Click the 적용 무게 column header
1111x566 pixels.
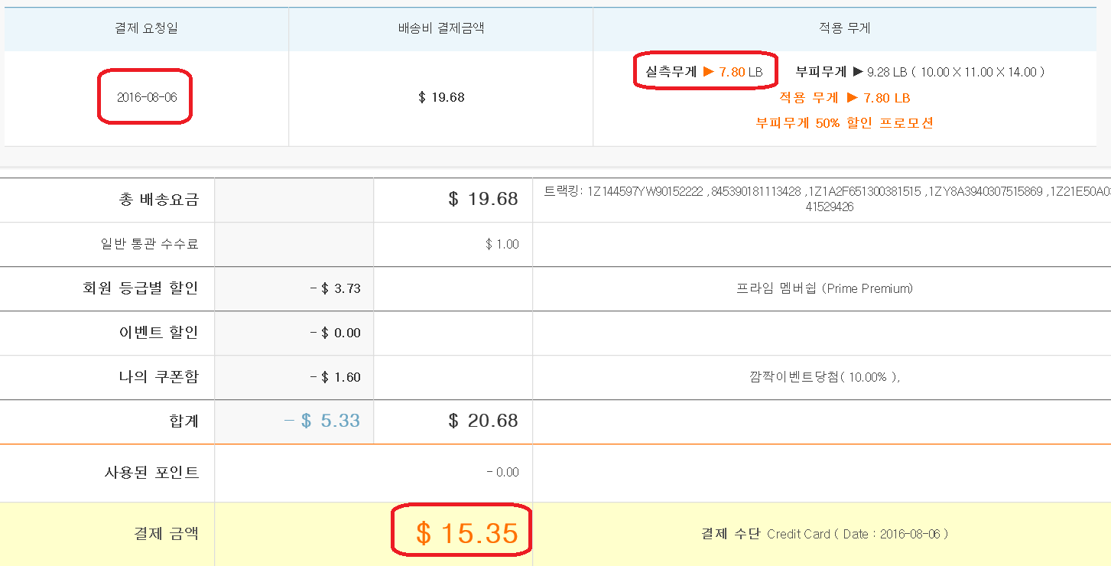pos(844,29)
